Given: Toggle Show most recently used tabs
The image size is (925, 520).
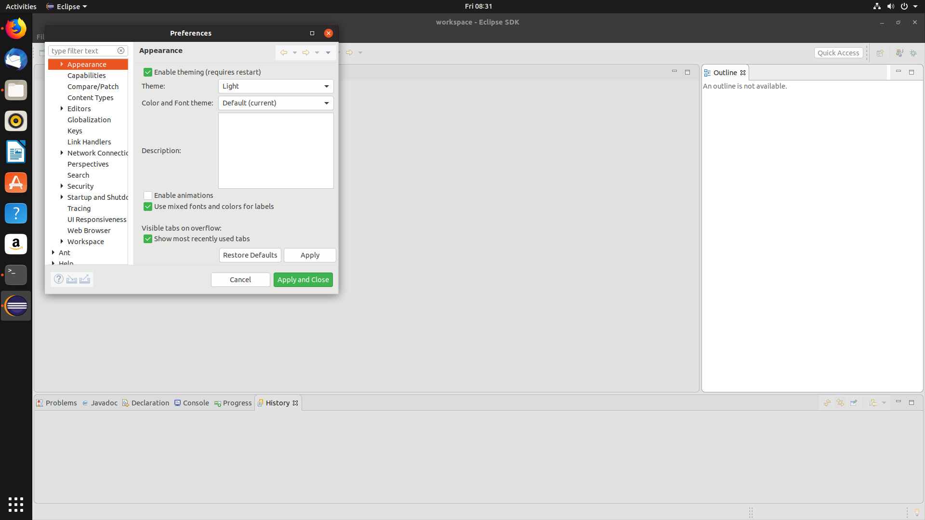Looking at the screenshot, I should [x=148, y=239].
